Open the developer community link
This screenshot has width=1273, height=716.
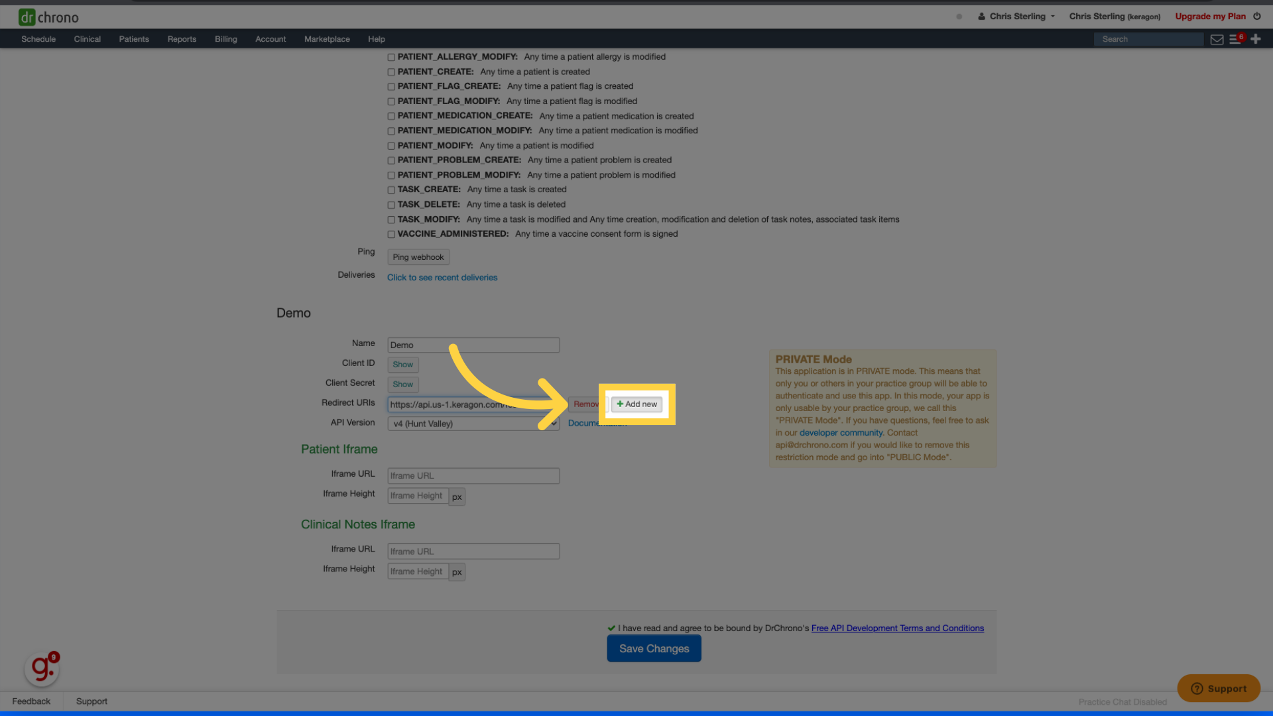[x=841, y=433]
